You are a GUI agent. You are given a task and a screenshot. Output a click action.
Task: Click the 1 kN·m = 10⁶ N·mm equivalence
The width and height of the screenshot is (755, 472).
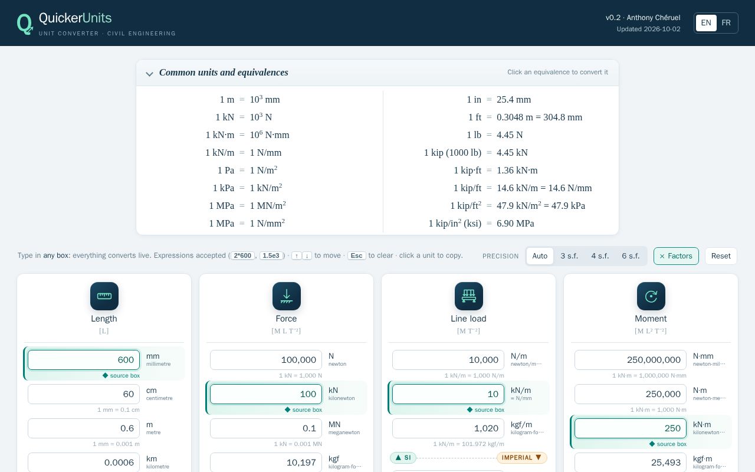tap(248, 135)
